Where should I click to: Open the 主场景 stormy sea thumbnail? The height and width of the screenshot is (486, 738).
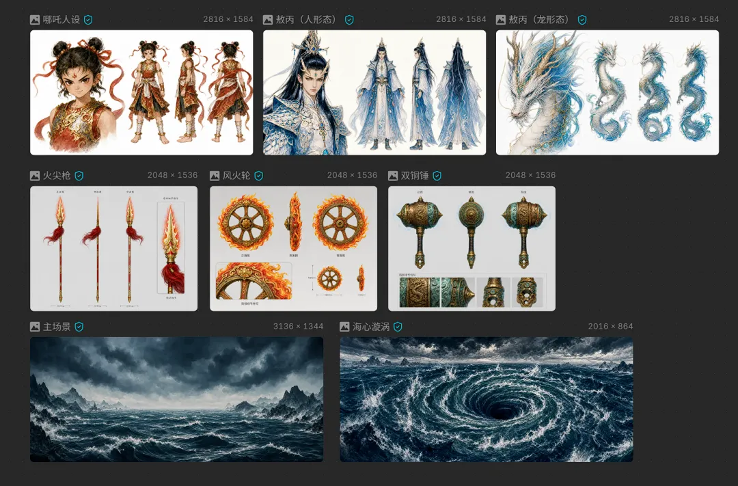click(177, 399)
